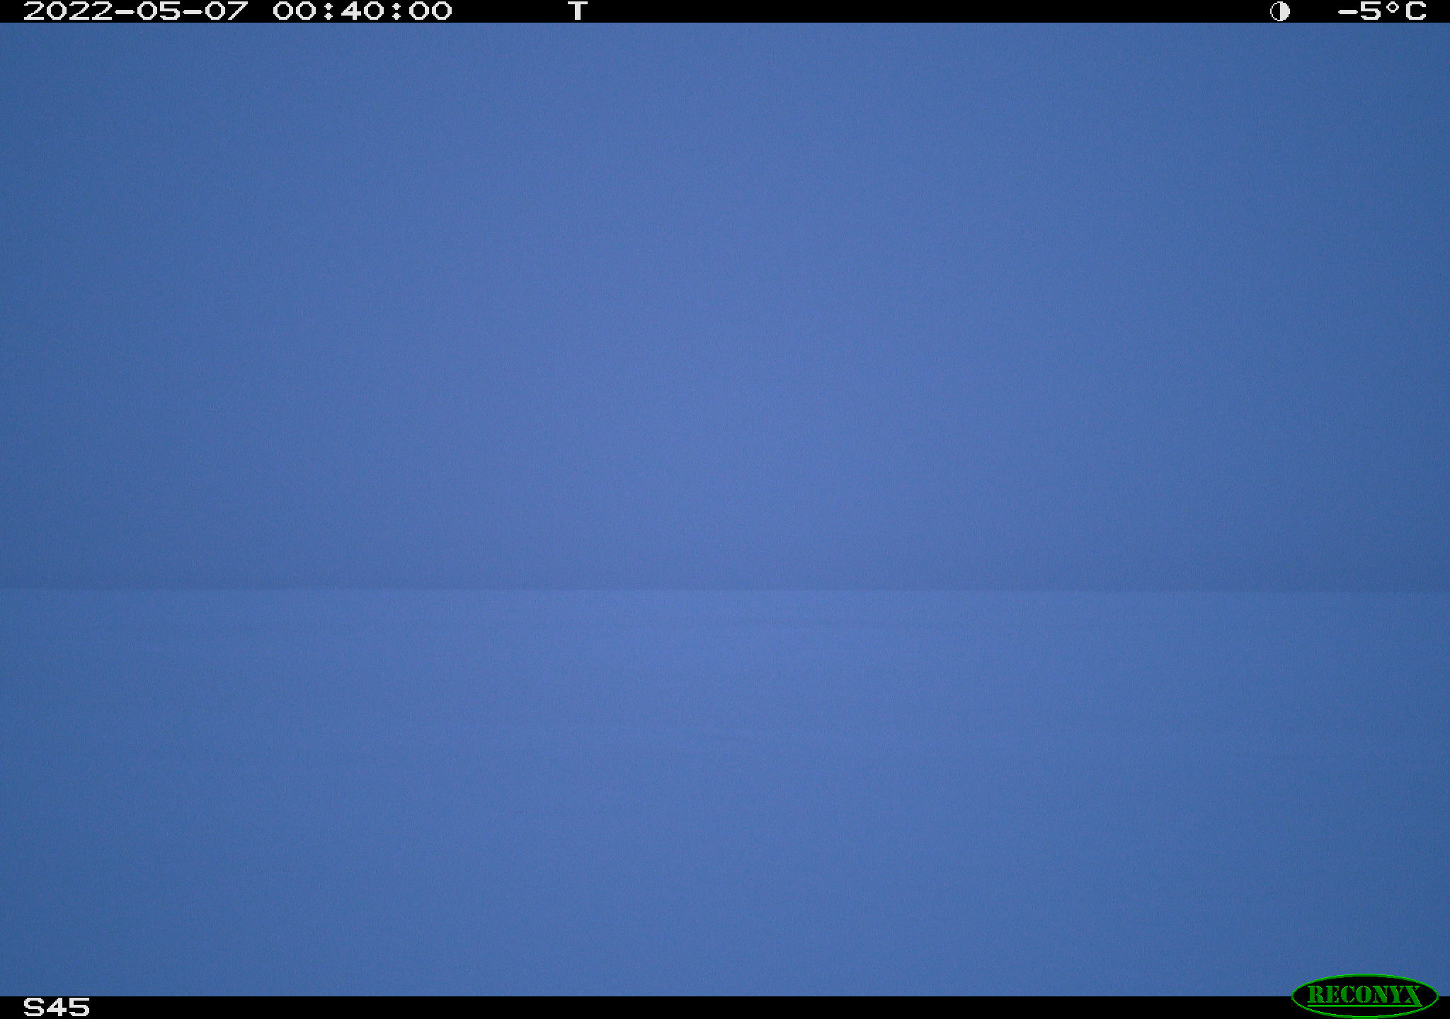Select the 00:40:00 time stamp
The width and height of the screenshot is (1450, 1019).
362,11
